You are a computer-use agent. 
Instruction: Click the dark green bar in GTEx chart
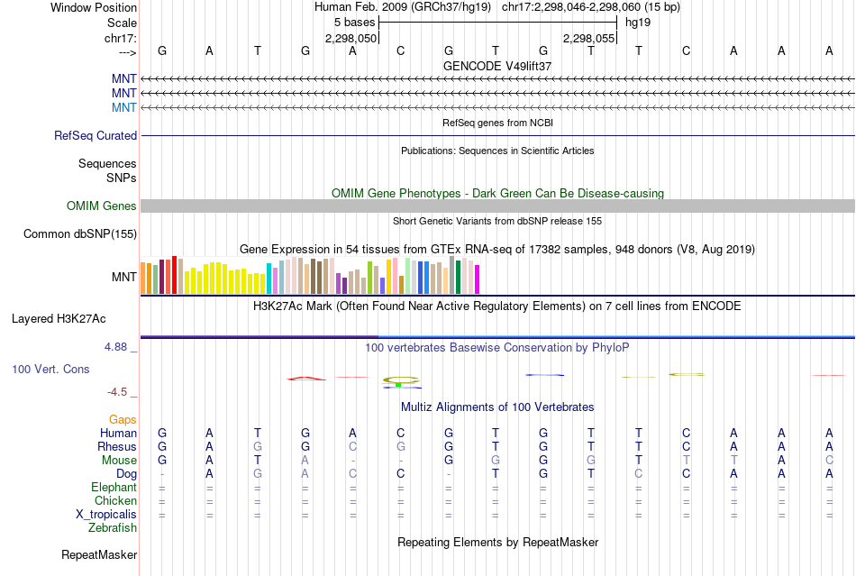pyautogui.click(x=458, y=278)
